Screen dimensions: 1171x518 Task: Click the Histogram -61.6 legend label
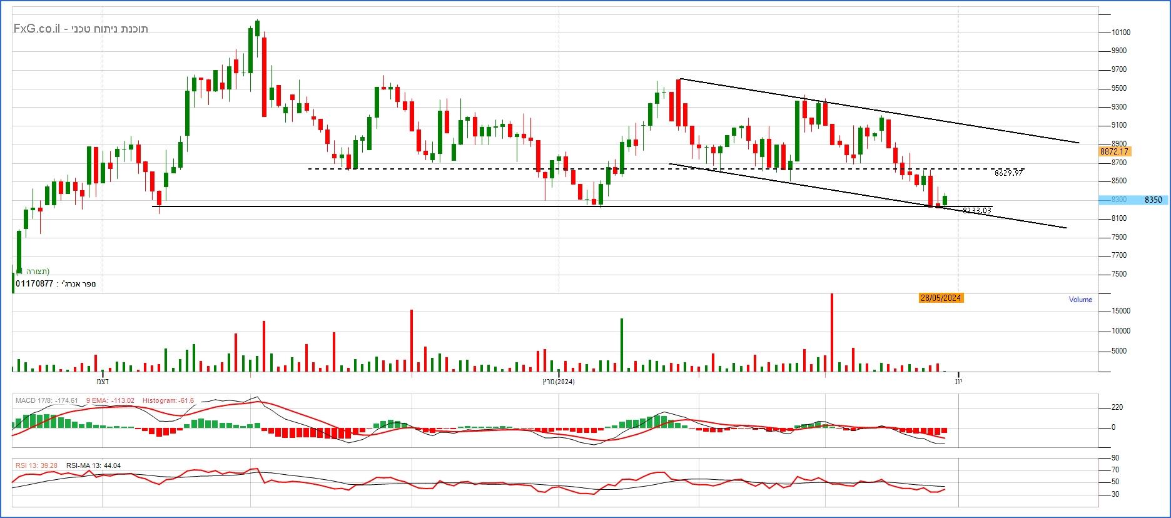[168, 400]
